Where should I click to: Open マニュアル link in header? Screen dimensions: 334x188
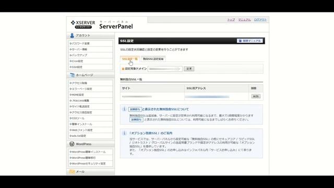click(244, 20)
